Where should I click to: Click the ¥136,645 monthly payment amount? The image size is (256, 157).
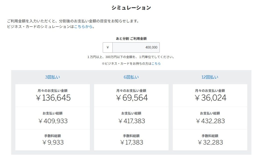pos(53,98)
